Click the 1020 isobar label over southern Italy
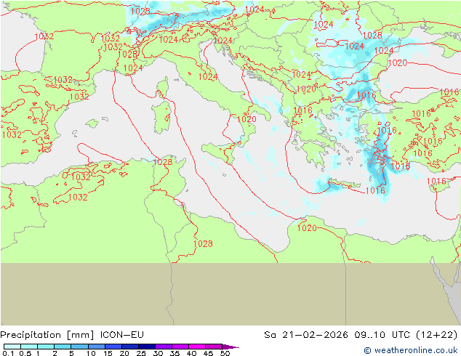The image size is (461, 356). (247, 119)
